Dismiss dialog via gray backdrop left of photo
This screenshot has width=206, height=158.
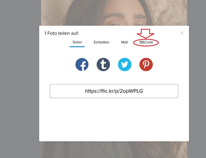pyautogui.click(x=20, y=79)
